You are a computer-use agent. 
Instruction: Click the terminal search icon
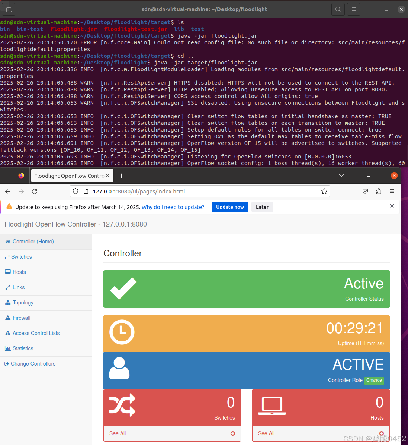coord(338,9)
